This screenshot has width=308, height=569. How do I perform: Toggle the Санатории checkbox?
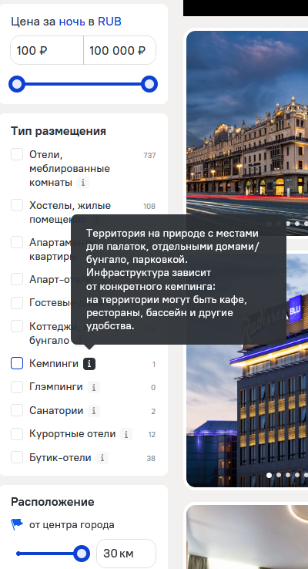point(17,410)
